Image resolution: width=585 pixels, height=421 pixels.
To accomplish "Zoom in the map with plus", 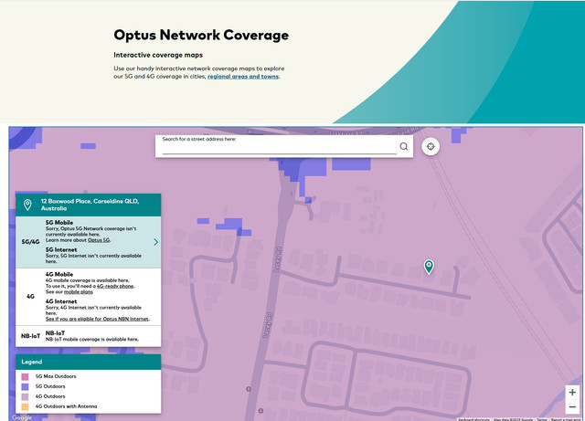I will [x=572, y=393].
